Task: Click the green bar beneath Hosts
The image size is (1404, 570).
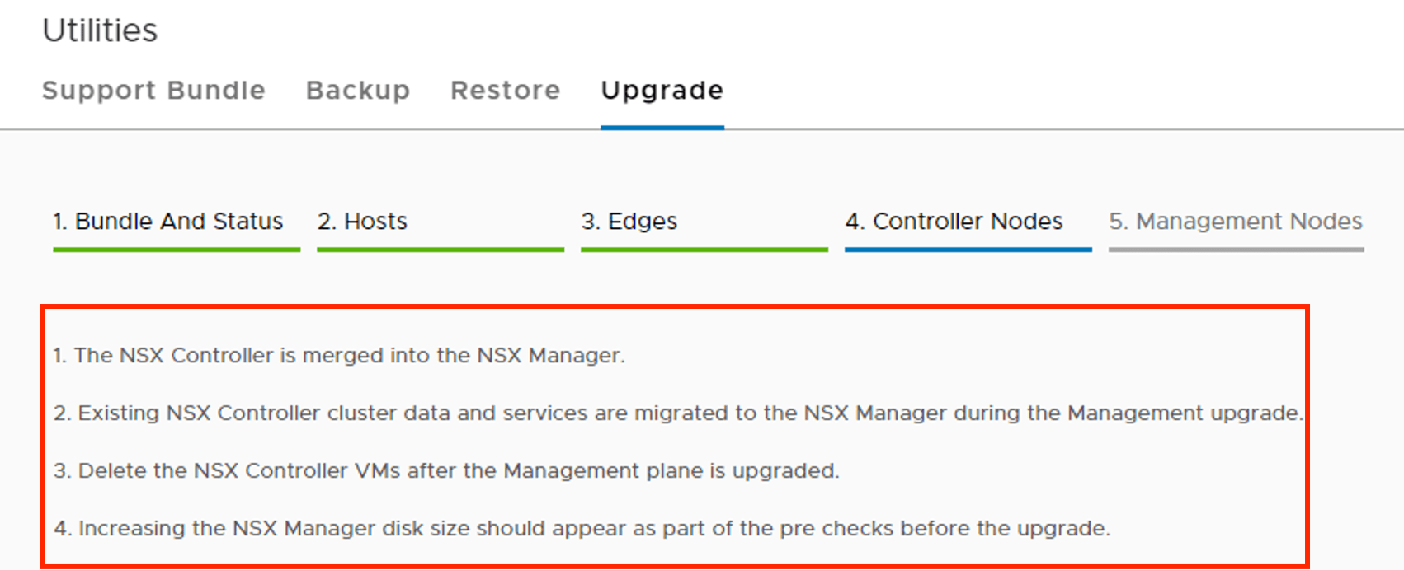Action: point(441,249)
